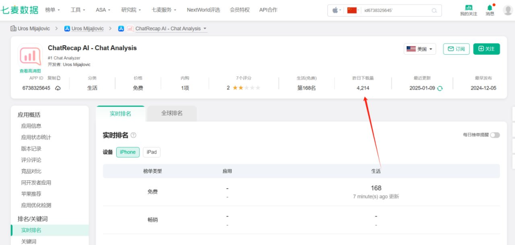The width and height of the screenshot is (515, 245).
Task: Click the green 关注 button
Action: pos(486,49)
